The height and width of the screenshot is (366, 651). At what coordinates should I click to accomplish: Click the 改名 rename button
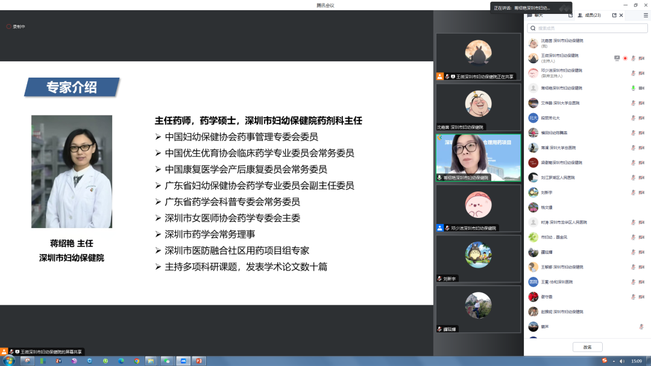click(x=587, y=347)
